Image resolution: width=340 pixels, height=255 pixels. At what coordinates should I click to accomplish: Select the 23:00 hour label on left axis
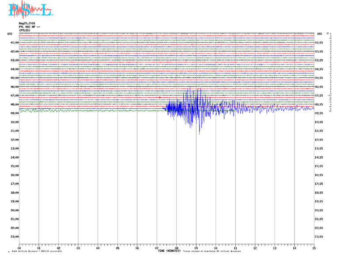click(x=14, y=237)
